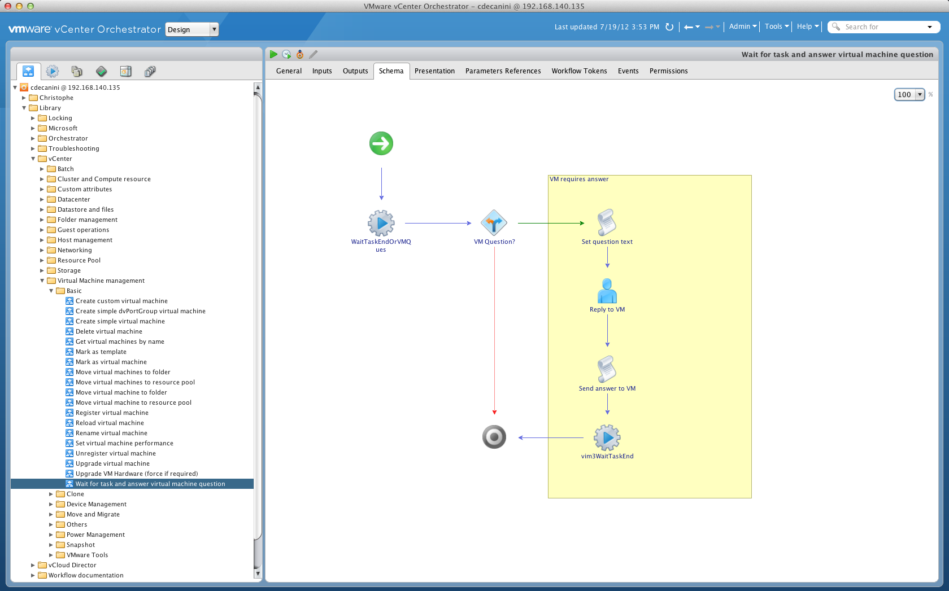
Task: Switch to the Presentation tab
Action: [x=434, y=71]
